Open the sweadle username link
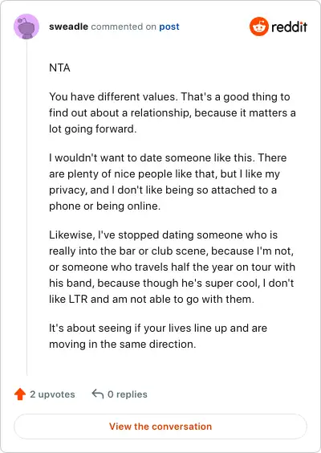 tap(68, 27)
